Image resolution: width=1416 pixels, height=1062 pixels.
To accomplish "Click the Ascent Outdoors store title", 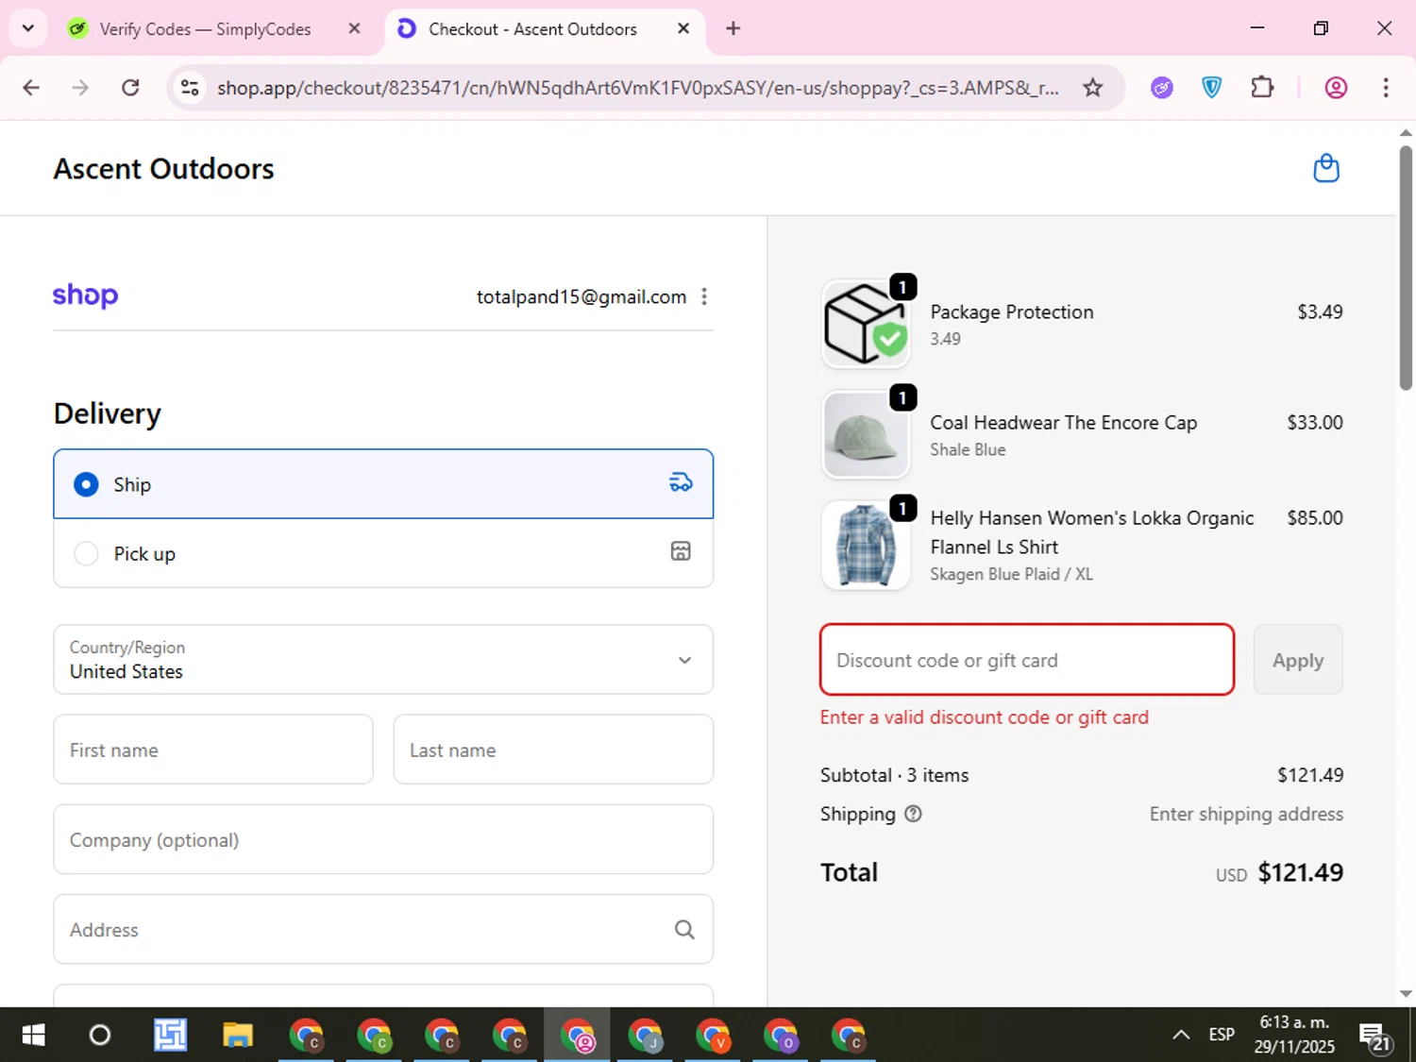I will pos(163,169).
